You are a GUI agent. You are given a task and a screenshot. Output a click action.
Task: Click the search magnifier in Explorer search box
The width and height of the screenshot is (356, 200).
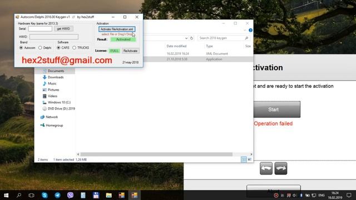(246, 38)
